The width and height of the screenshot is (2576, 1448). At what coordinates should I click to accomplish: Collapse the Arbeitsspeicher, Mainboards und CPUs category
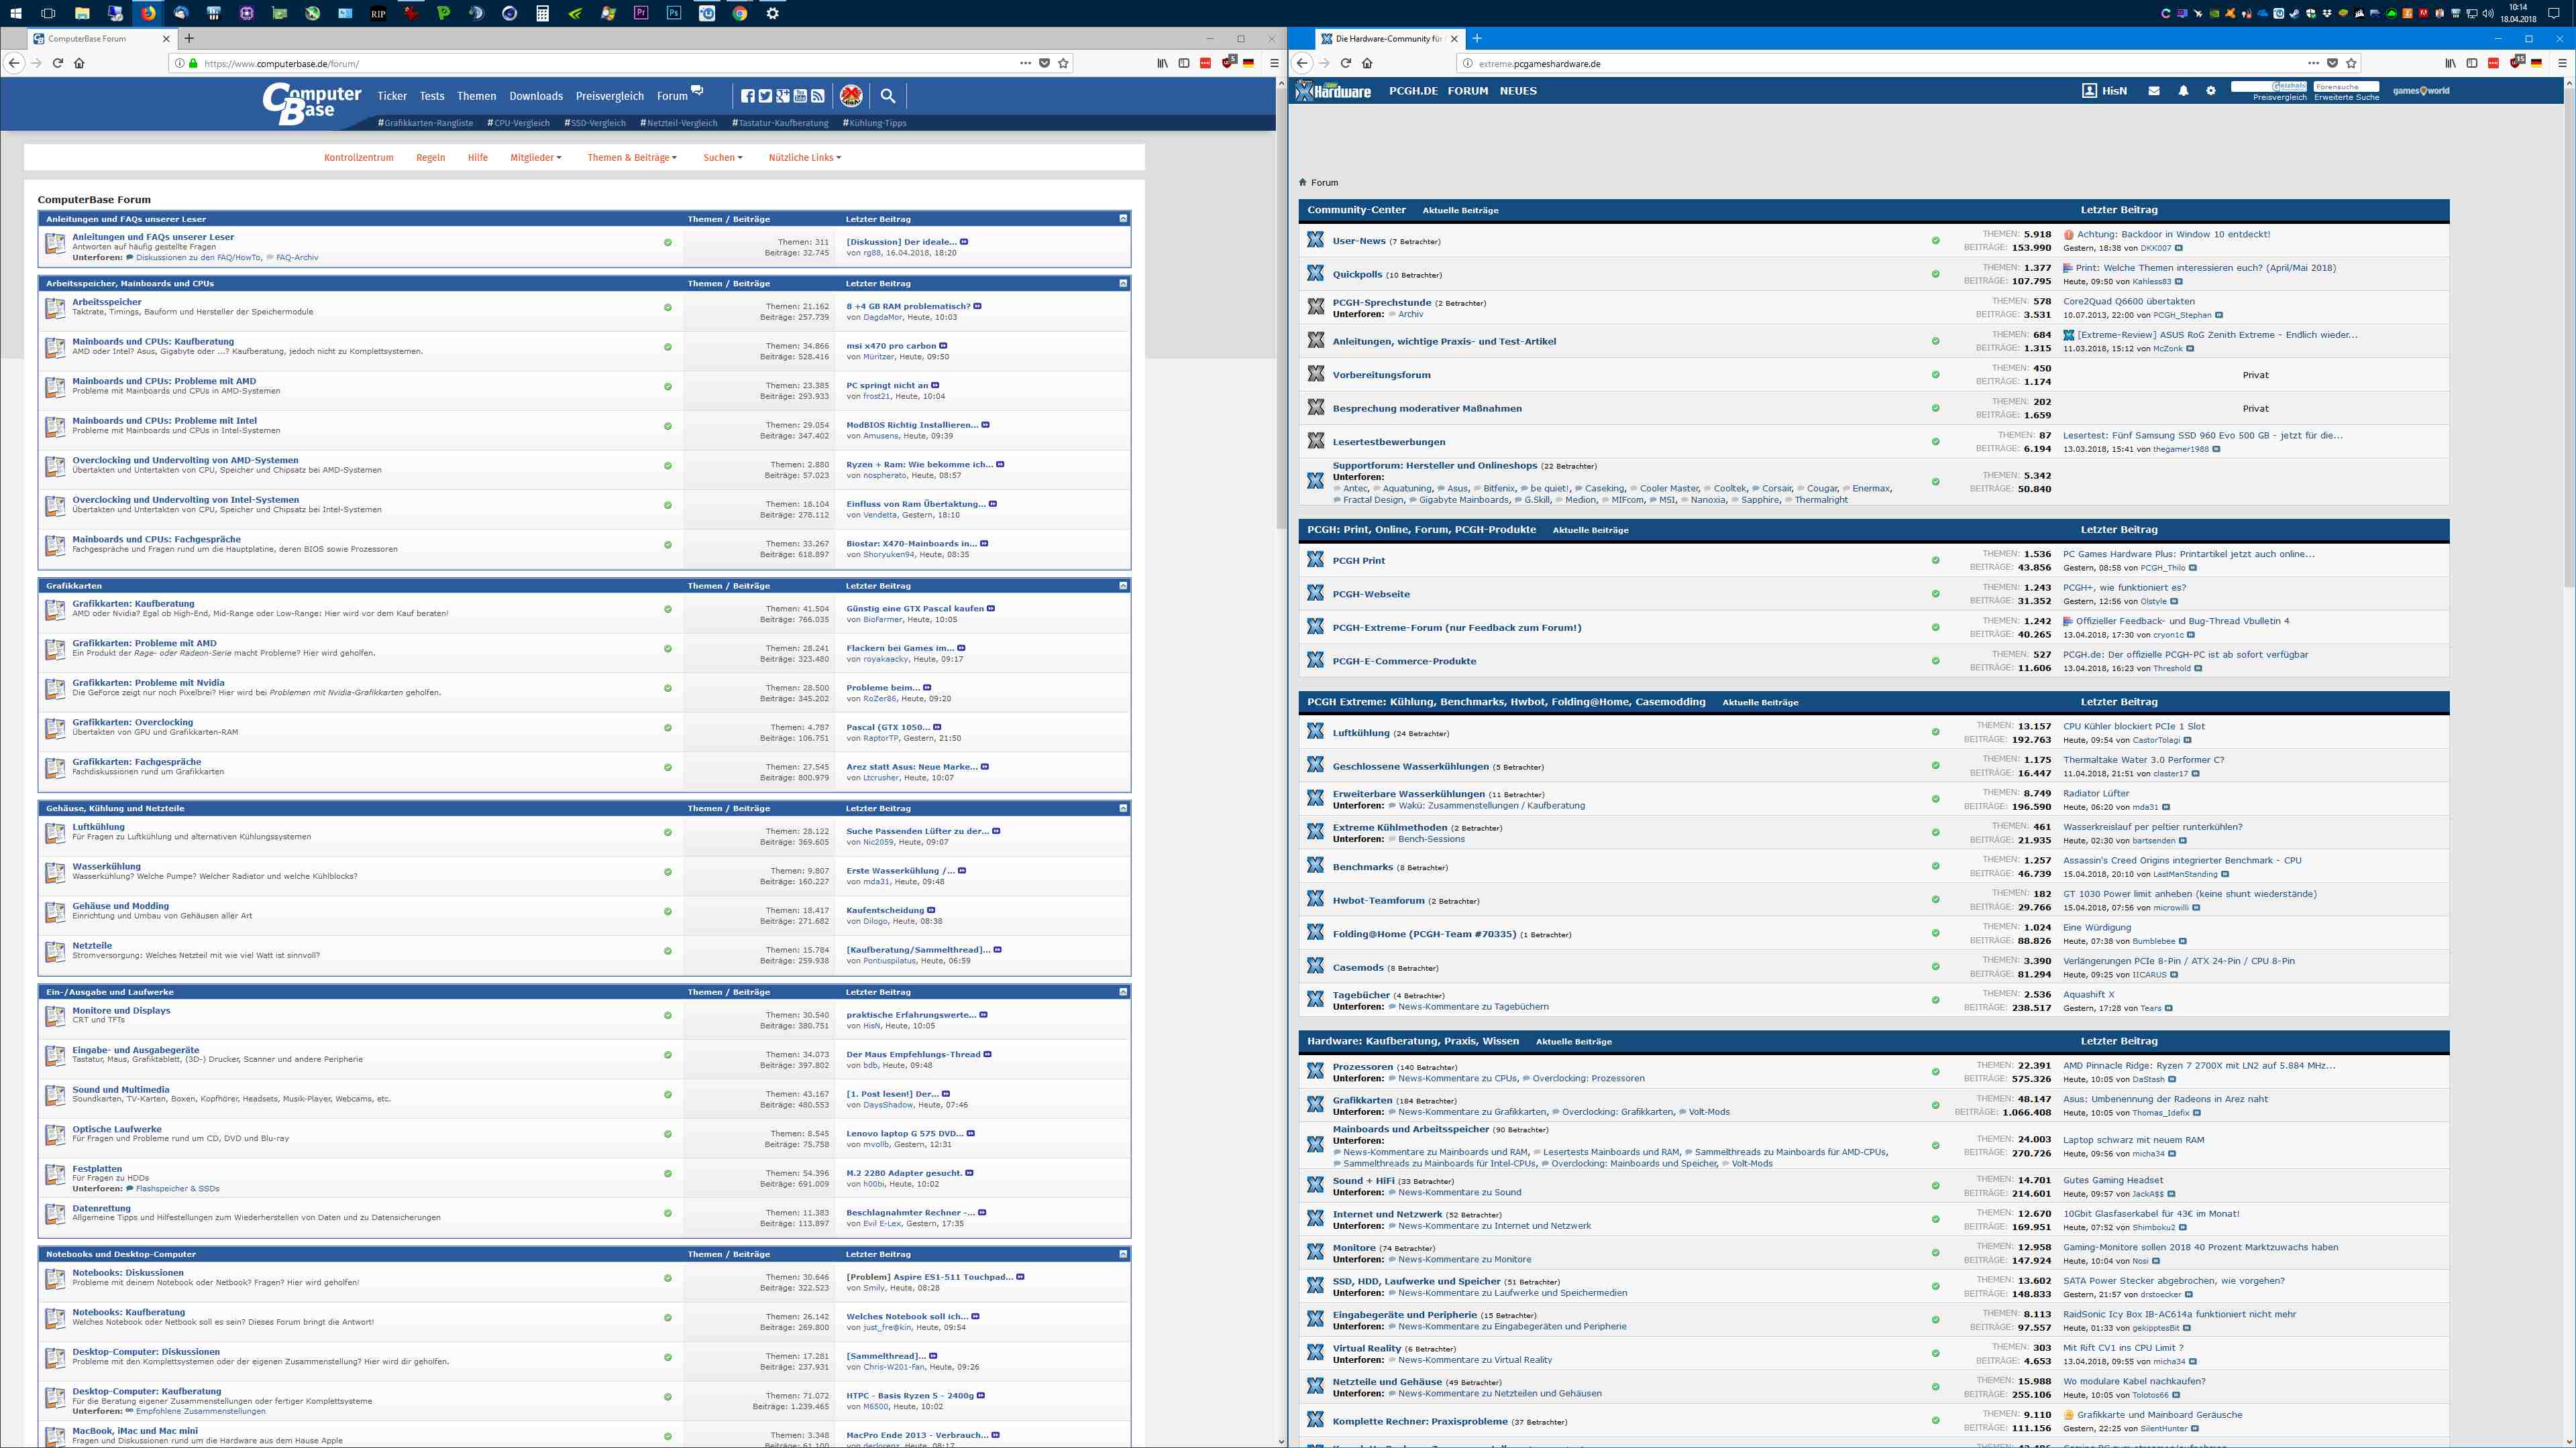(x=1123, y=283)
